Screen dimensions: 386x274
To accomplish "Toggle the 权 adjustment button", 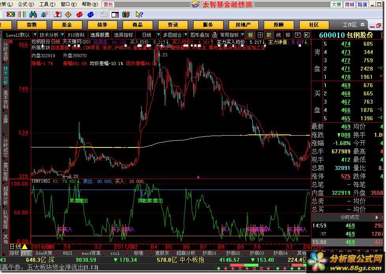I will tap(269, 35).
